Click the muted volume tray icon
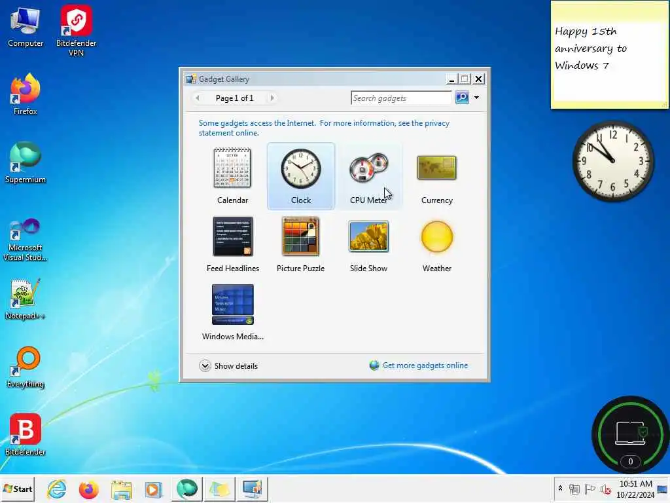The image size is (670, 503). pos(605,489)
